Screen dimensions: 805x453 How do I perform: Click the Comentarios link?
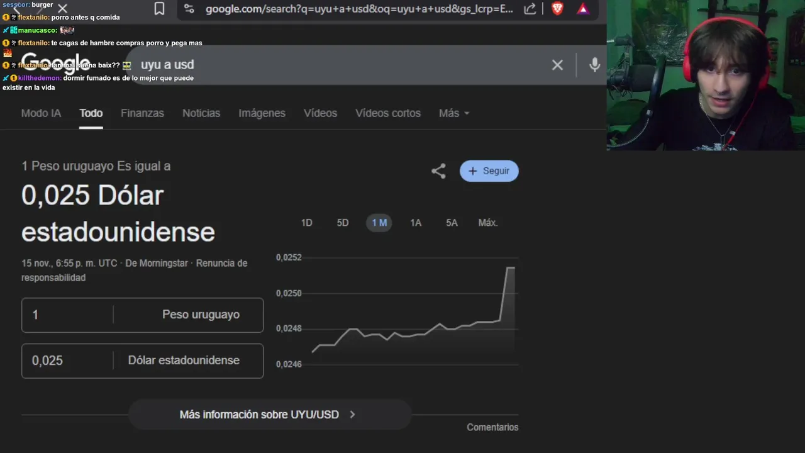[x=492, y=427]
